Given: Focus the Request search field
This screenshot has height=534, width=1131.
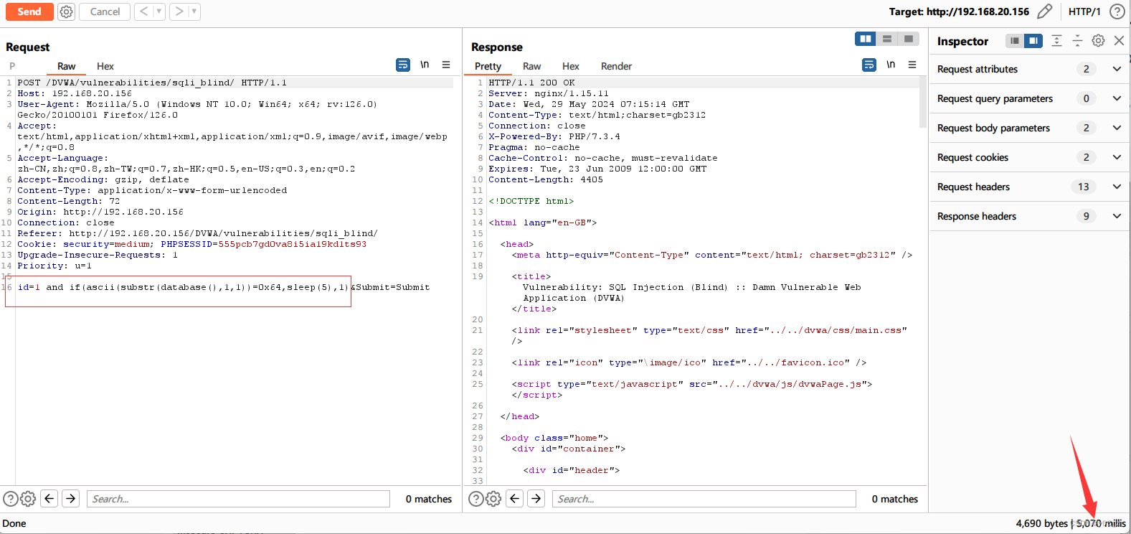Looking at the screenshot, I should (238, 499).
